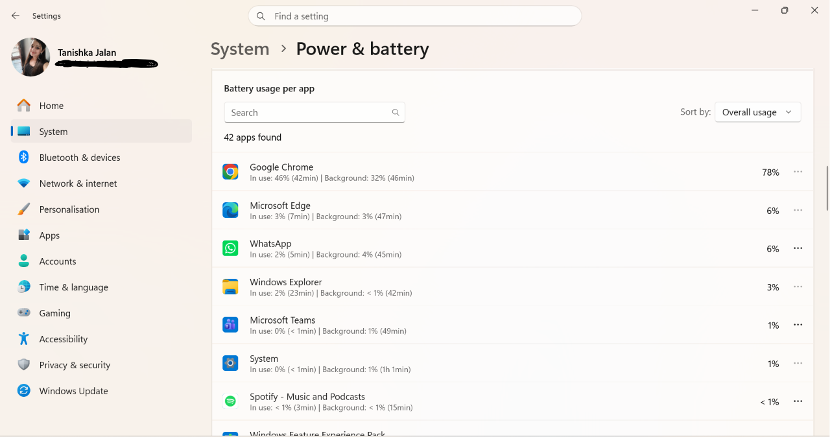Select System in the sidebar

coord(101,131)
